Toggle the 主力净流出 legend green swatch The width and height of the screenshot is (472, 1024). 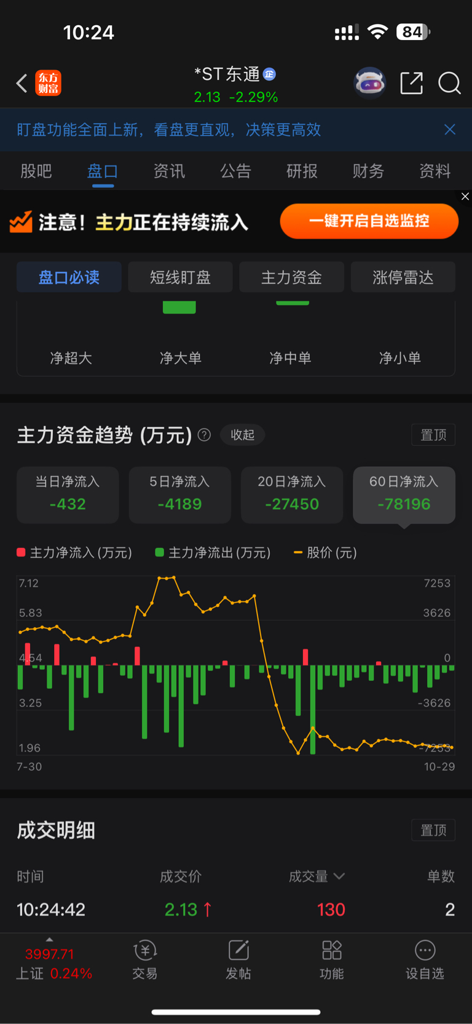(x=159, y=552)
